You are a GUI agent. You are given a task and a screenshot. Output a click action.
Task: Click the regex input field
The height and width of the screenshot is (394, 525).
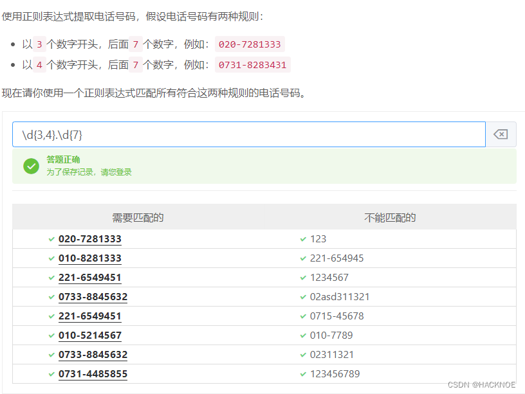tap(249, 134)
